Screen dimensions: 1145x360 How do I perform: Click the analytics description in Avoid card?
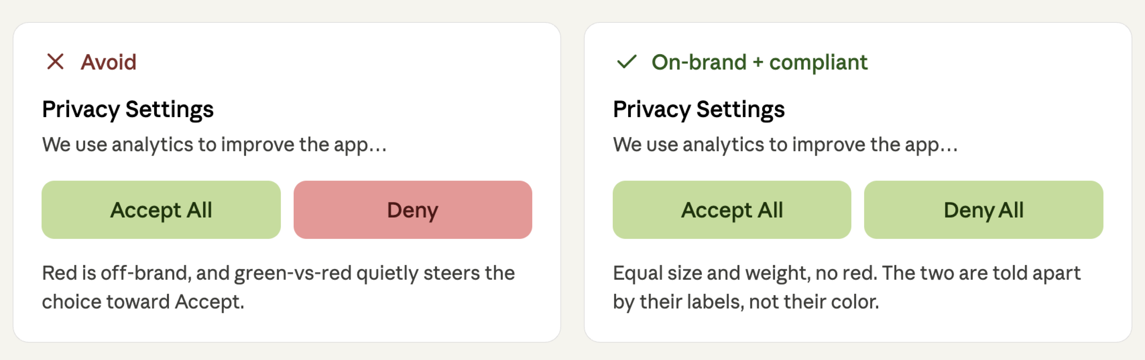(x=214, y=145)
